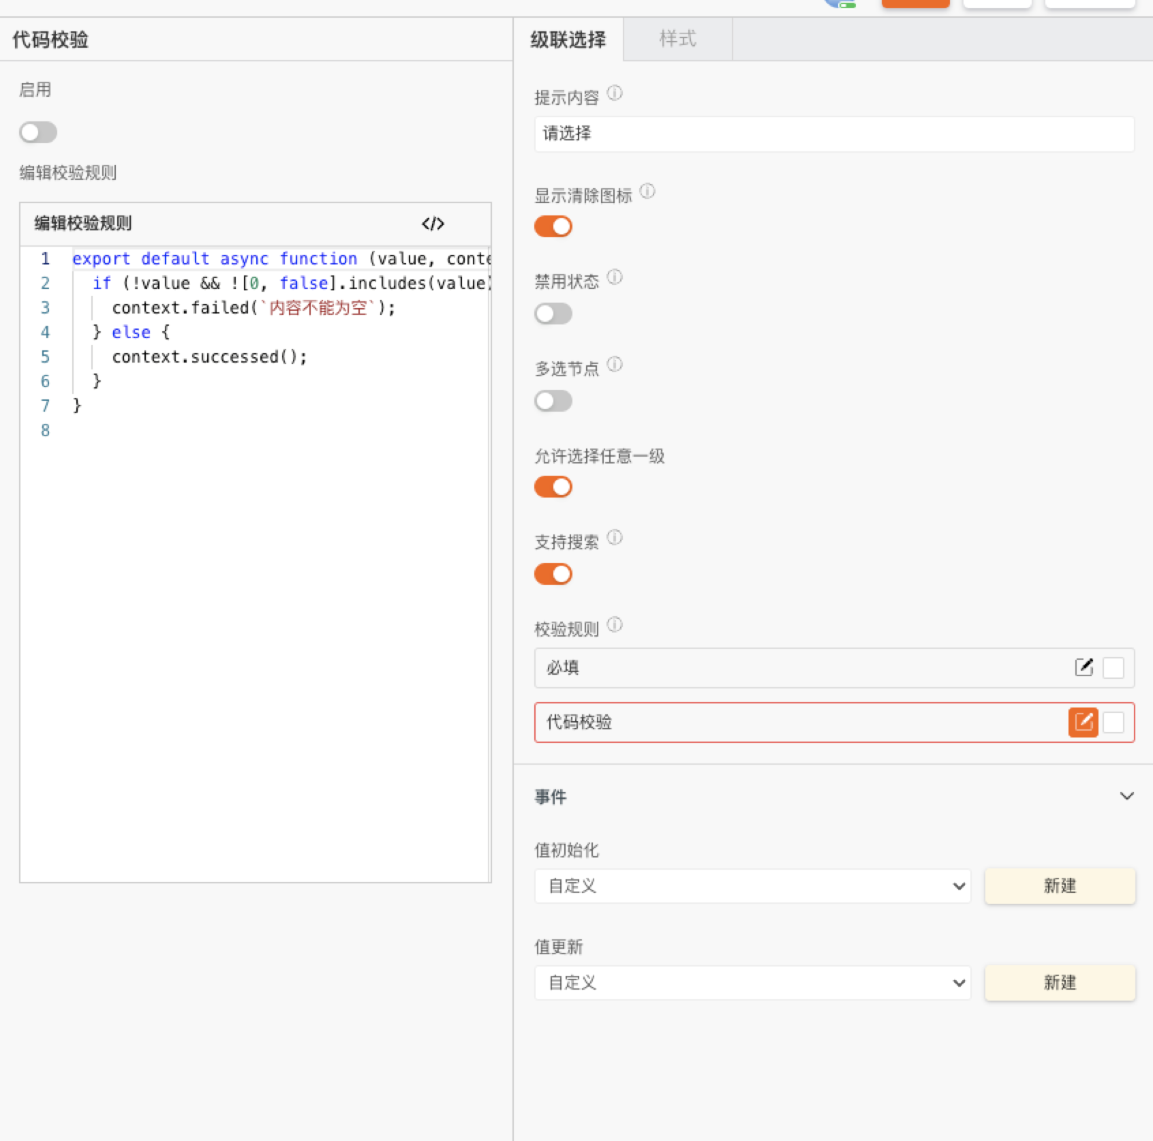Screen dimensions: 1153x1141
Task: Turn off 允许选择任意一级 switch
Action: click(553, 487)
